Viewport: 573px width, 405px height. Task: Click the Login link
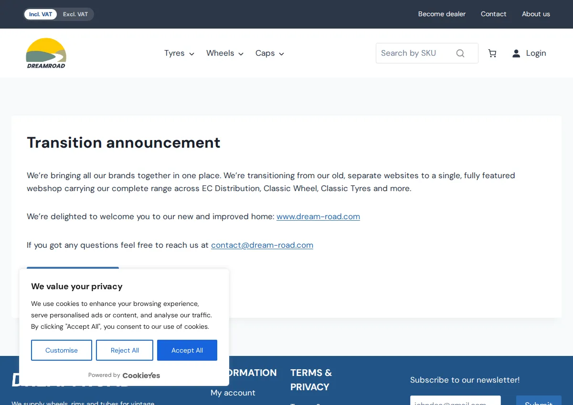[x=536, y=53]
